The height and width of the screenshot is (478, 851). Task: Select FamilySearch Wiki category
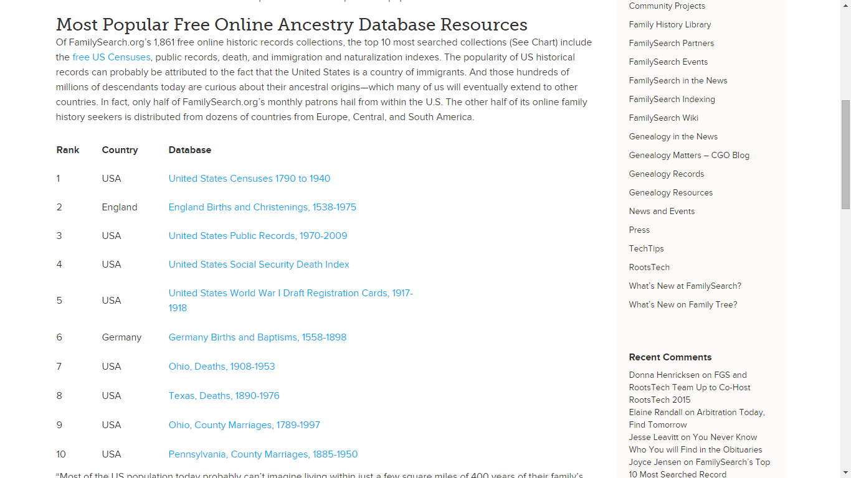tap(663, 118)
